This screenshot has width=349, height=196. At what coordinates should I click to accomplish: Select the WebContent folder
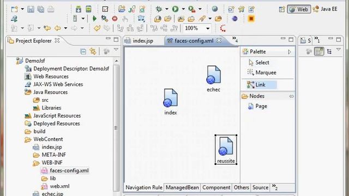tap(44, 139)
